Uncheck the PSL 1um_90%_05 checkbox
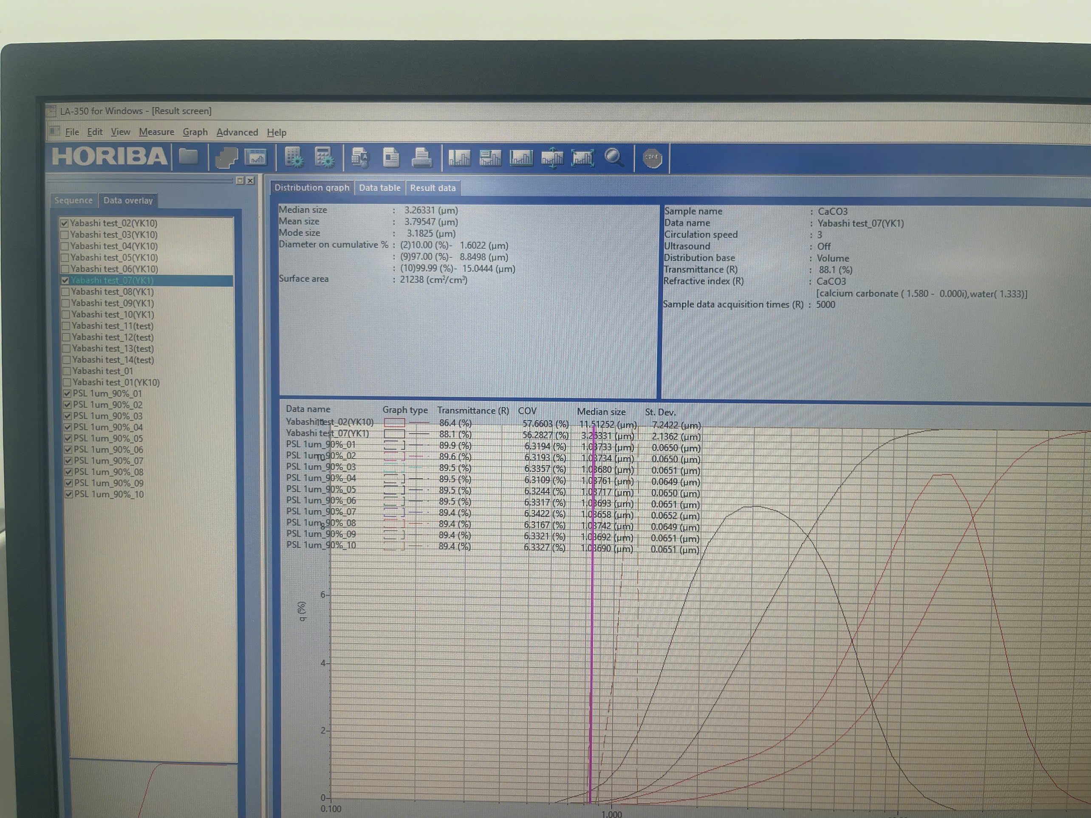Image resolution: width=1091 pixels, height=818 pixels. [x=68, y=438]
